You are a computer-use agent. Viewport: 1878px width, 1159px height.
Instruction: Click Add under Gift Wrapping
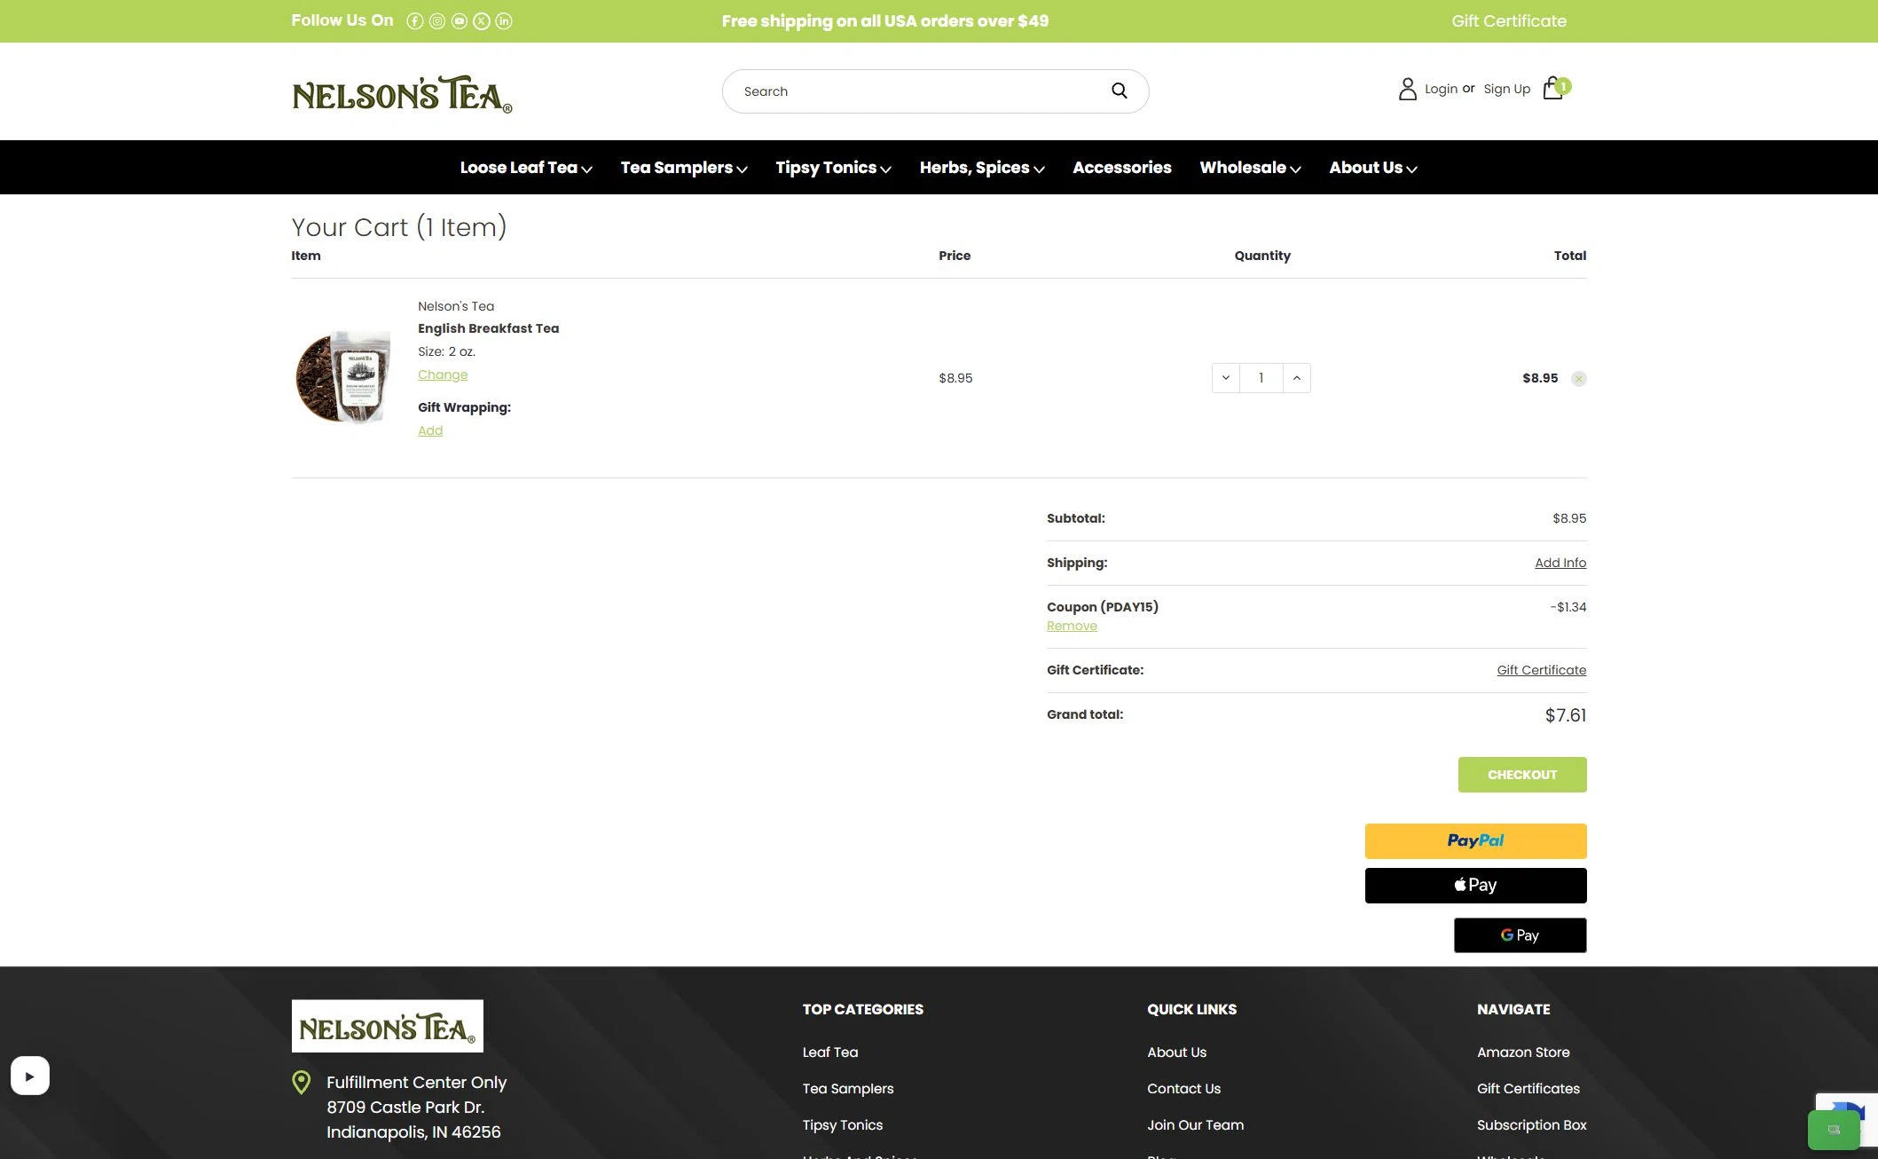pyautogui.click(x=430, y=430)
